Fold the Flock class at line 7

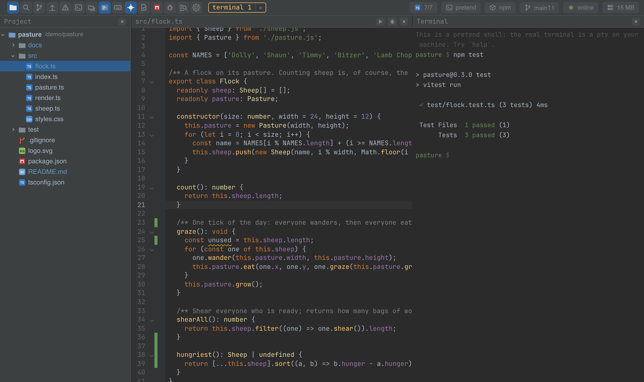[152, 82]
